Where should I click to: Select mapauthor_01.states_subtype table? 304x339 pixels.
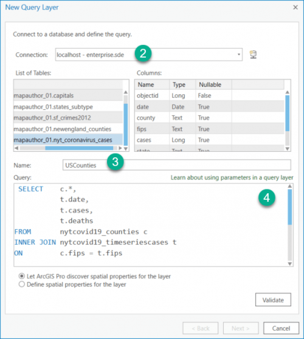pyautogui.click(x=68, y=106)
